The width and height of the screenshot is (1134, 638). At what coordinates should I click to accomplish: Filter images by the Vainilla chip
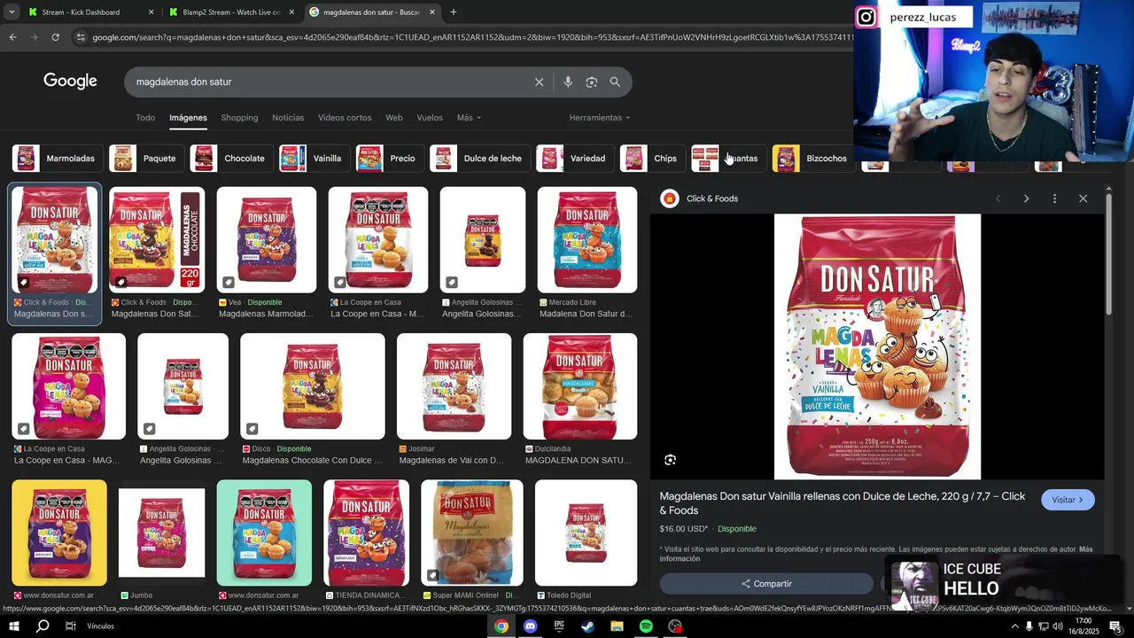coord(313,159)
